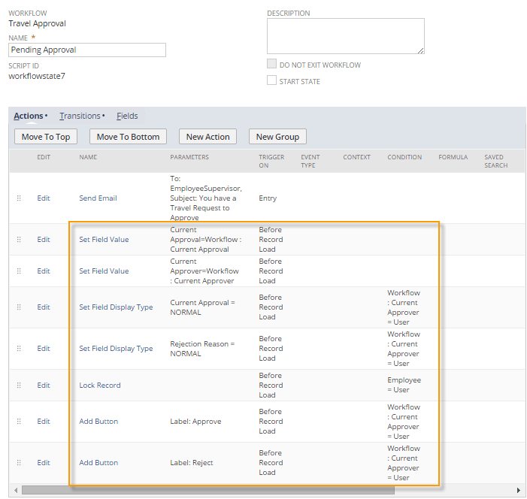Image resolution: width=527 pixels, height=499 pixels.
Task: Click the Move To Top button
Action: 46,137
